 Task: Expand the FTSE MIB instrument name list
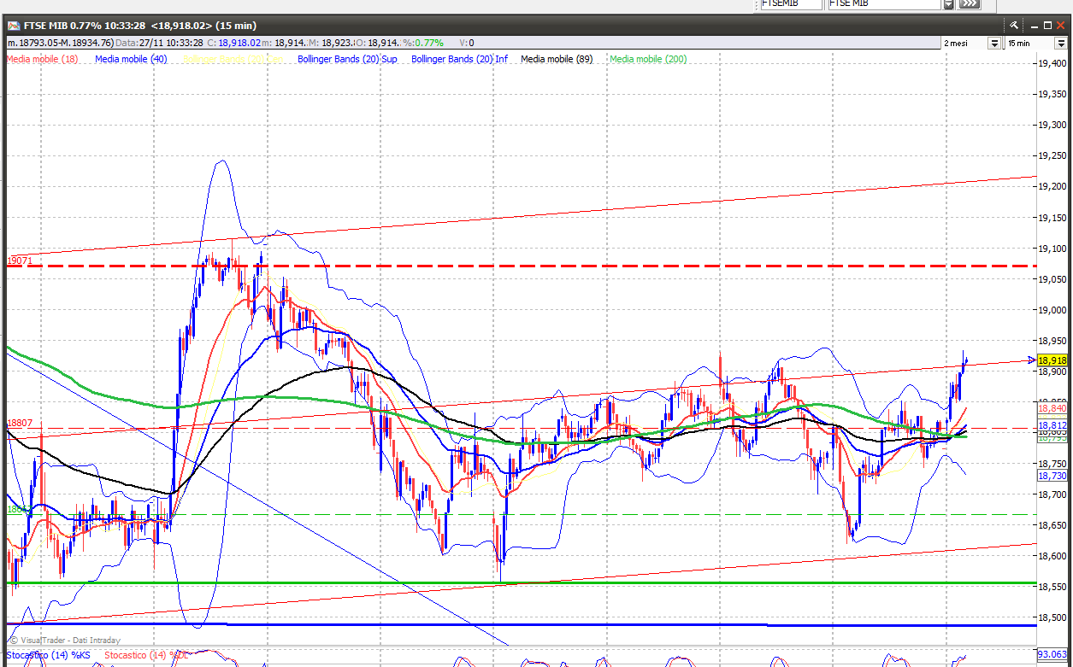coord(948,4)
